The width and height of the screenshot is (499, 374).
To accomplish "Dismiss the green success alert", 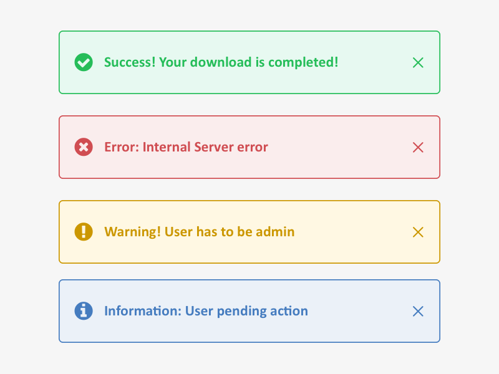I will click(x=418, y=62).
